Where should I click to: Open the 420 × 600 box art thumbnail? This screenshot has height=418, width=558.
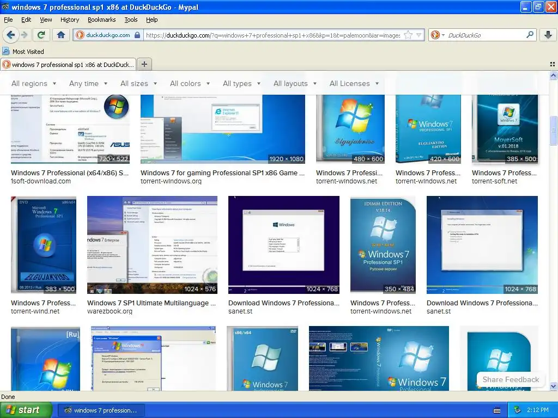(x=428, y=129)
